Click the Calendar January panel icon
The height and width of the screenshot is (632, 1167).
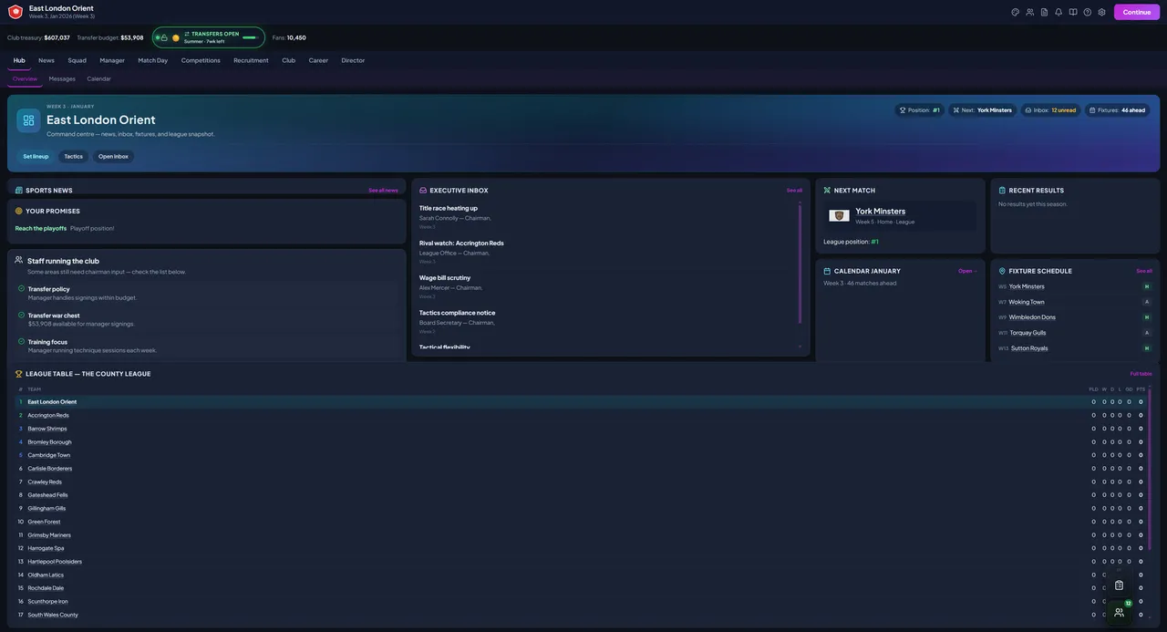pos(827,271)
